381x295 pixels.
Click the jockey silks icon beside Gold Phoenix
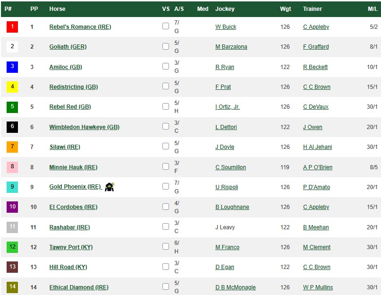point(110,187)
